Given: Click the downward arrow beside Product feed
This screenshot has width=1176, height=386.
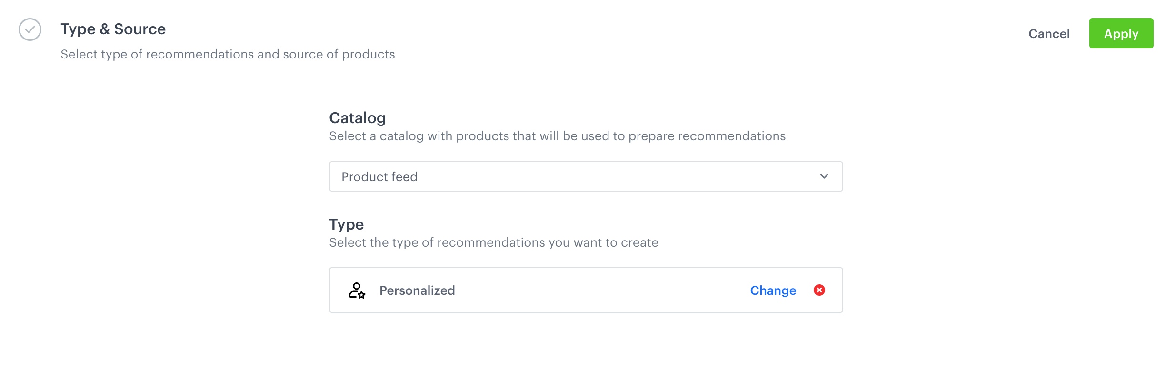Looking at the screenshot, I should pos(823,177).
